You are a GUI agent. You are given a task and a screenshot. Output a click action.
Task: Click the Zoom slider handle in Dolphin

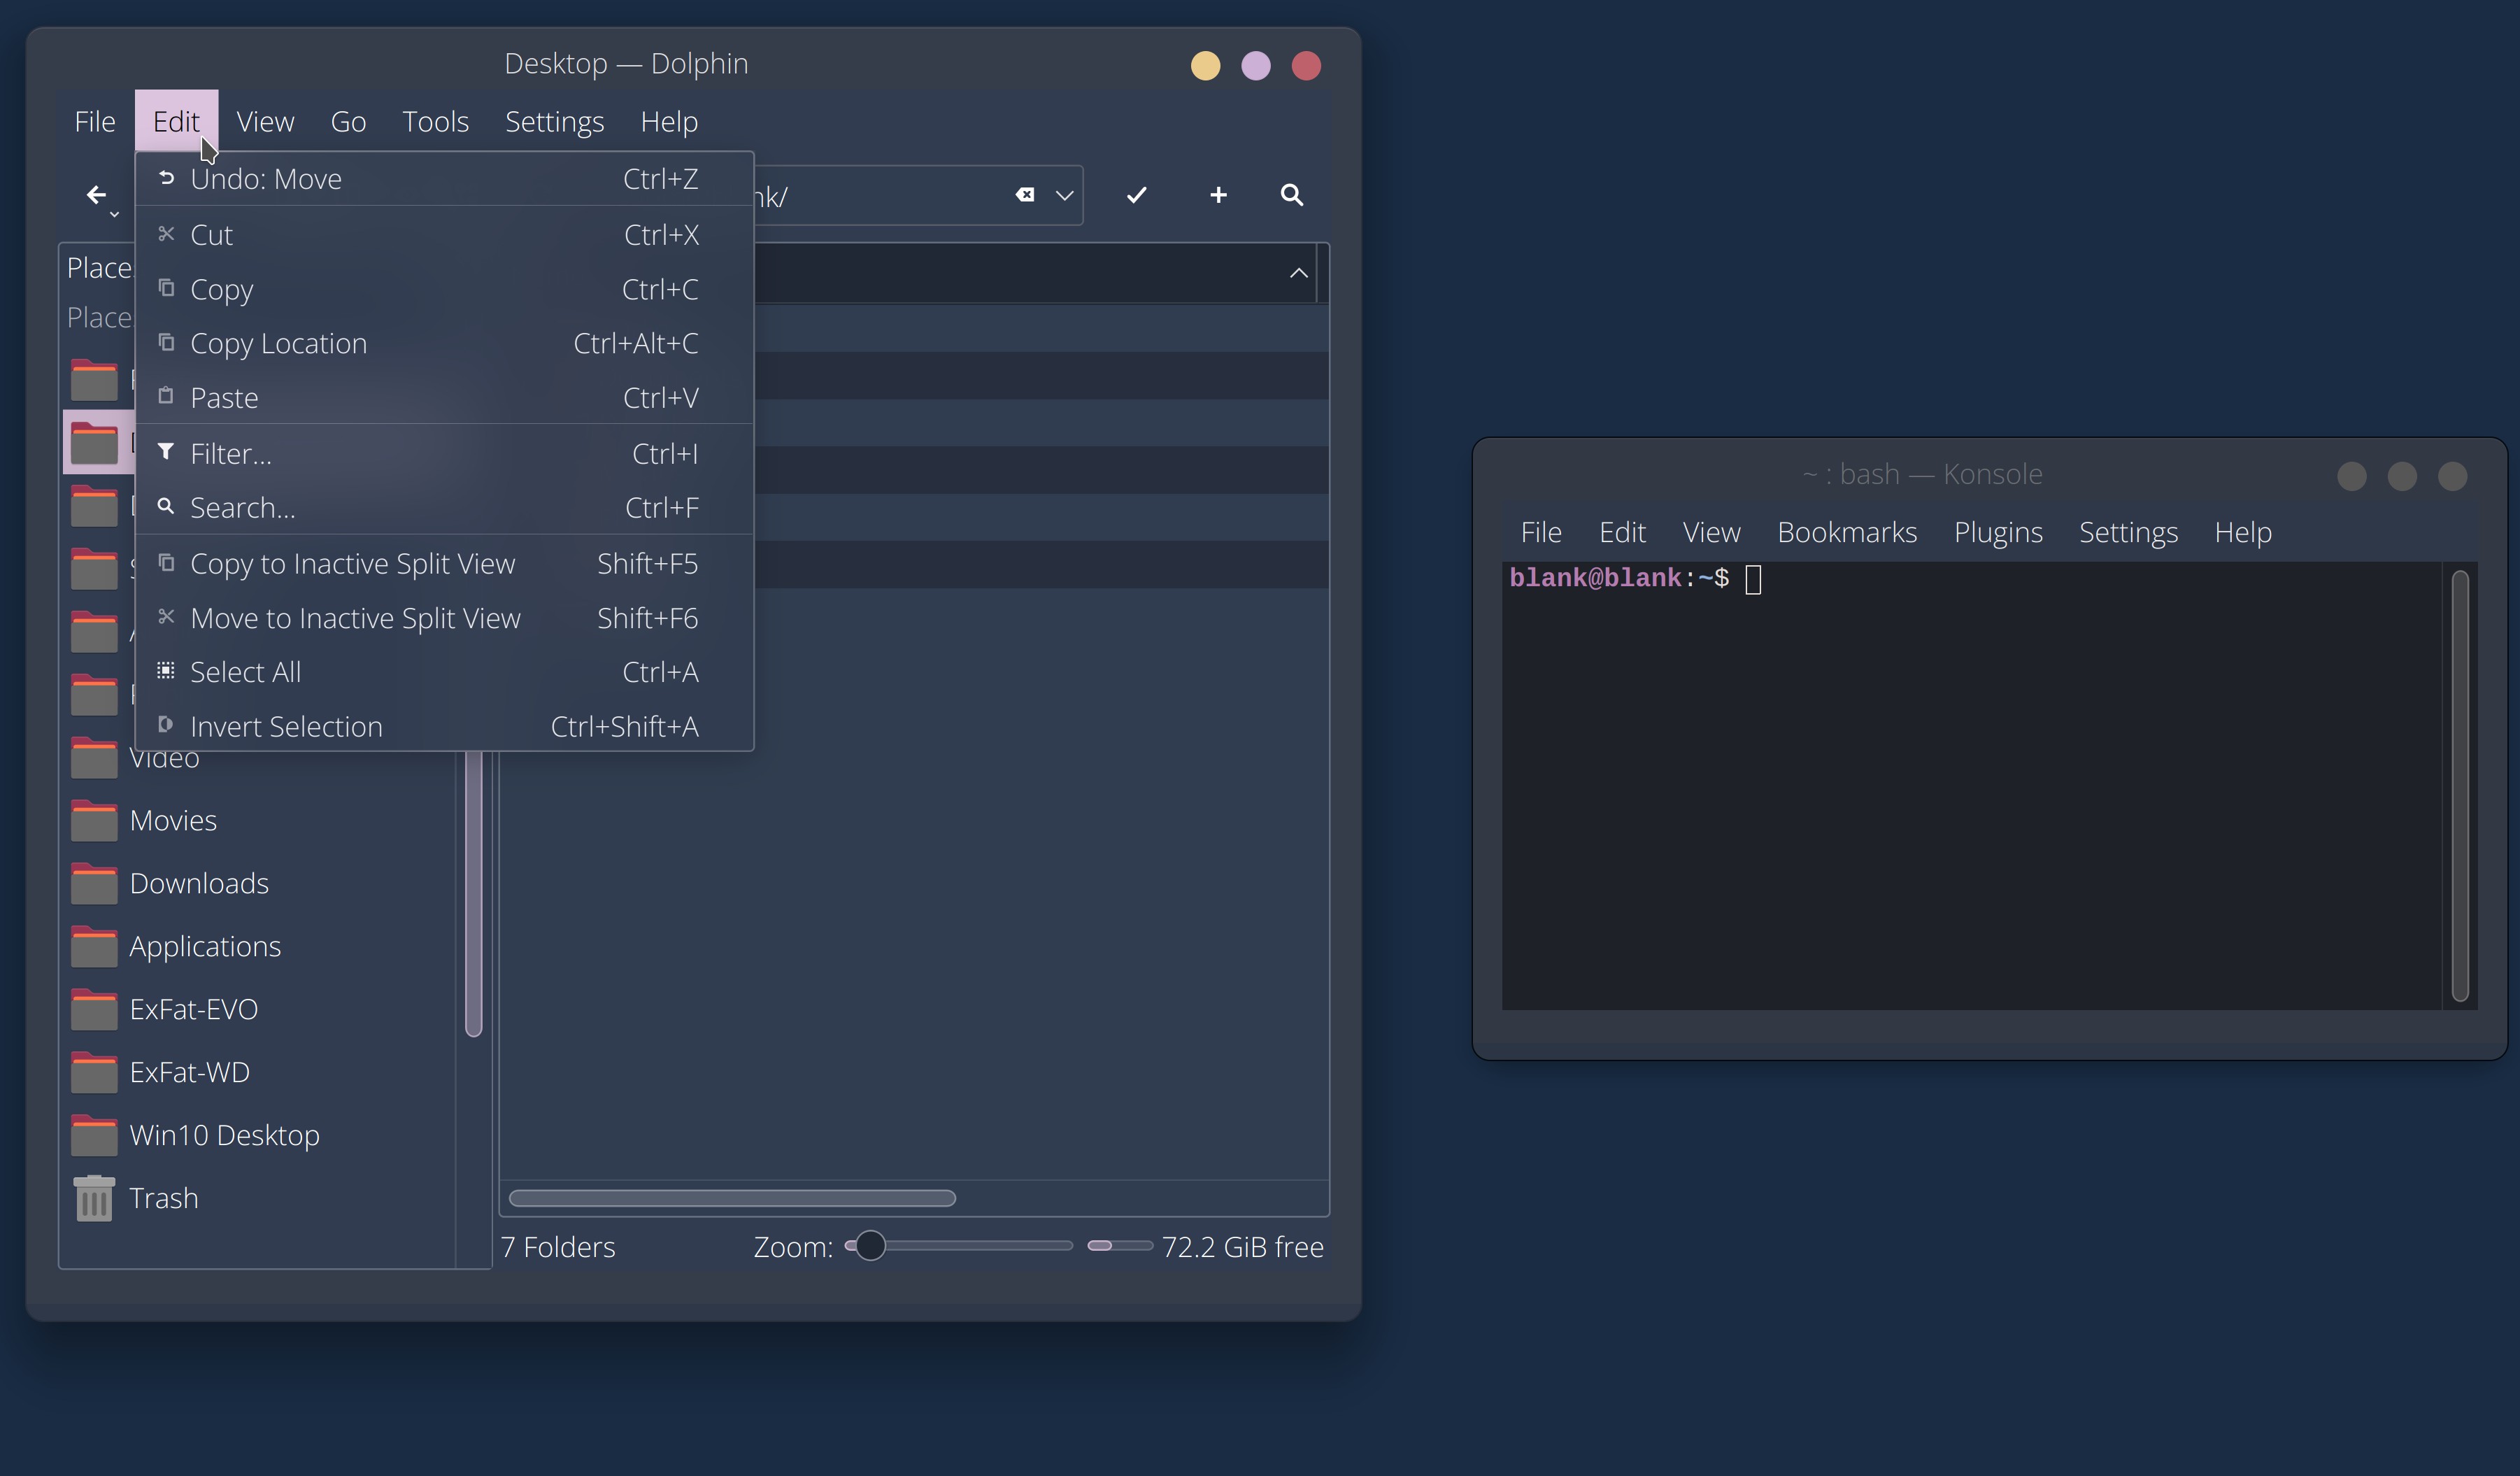[x=870, y=1246]
